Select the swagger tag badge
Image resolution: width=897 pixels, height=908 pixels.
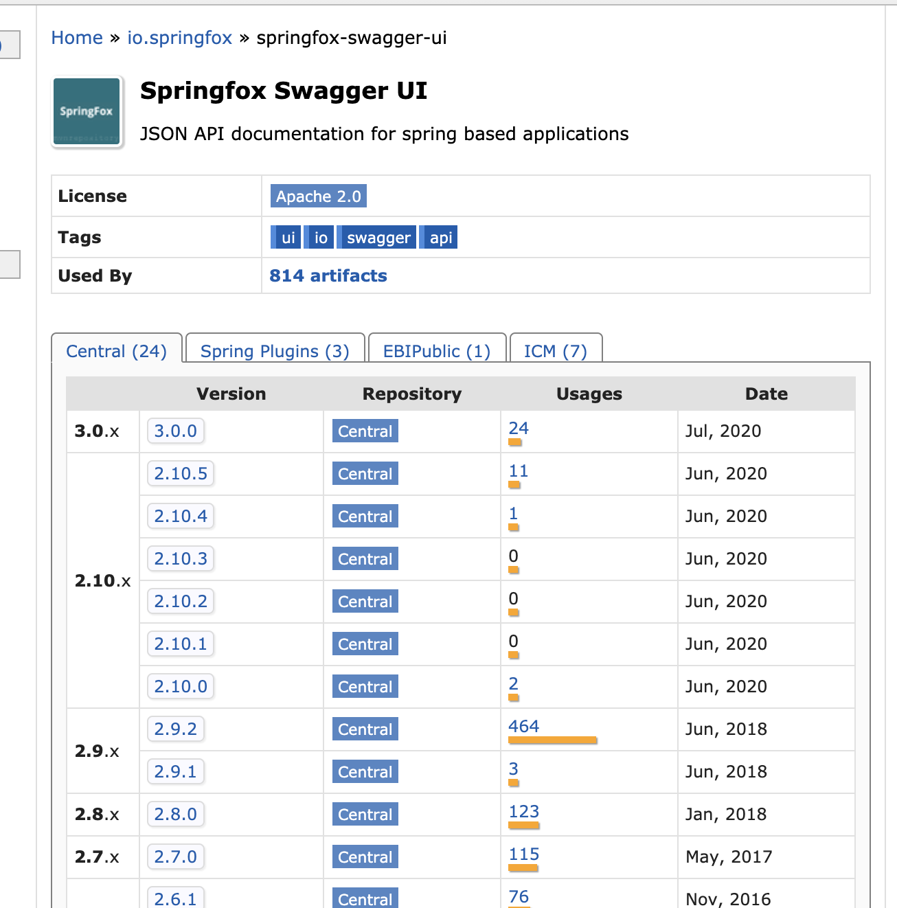(x=377, y=237)
